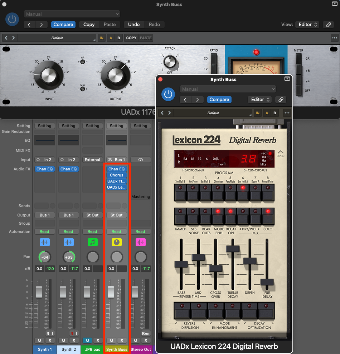
Task: Adjust PRE-DELAY slider on Lexicon 224
Action: pos(267,282)
